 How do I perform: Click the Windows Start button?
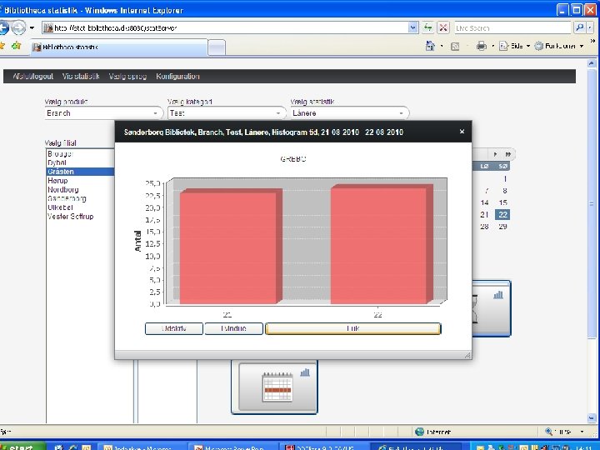point(21,446)
